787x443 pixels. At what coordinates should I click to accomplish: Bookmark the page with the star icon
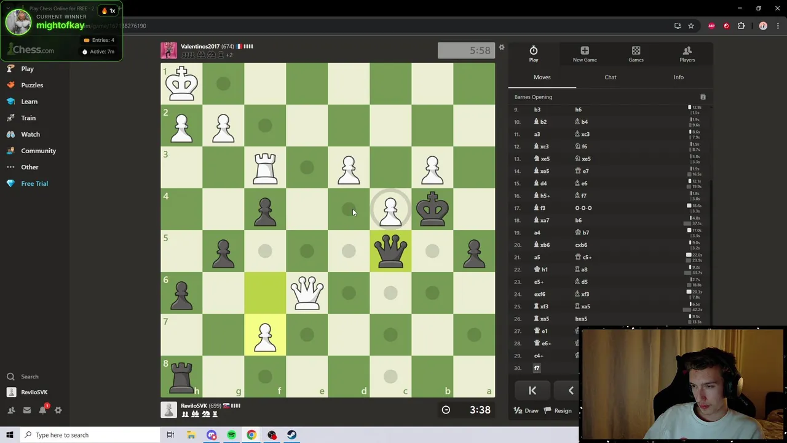[691, 26]
